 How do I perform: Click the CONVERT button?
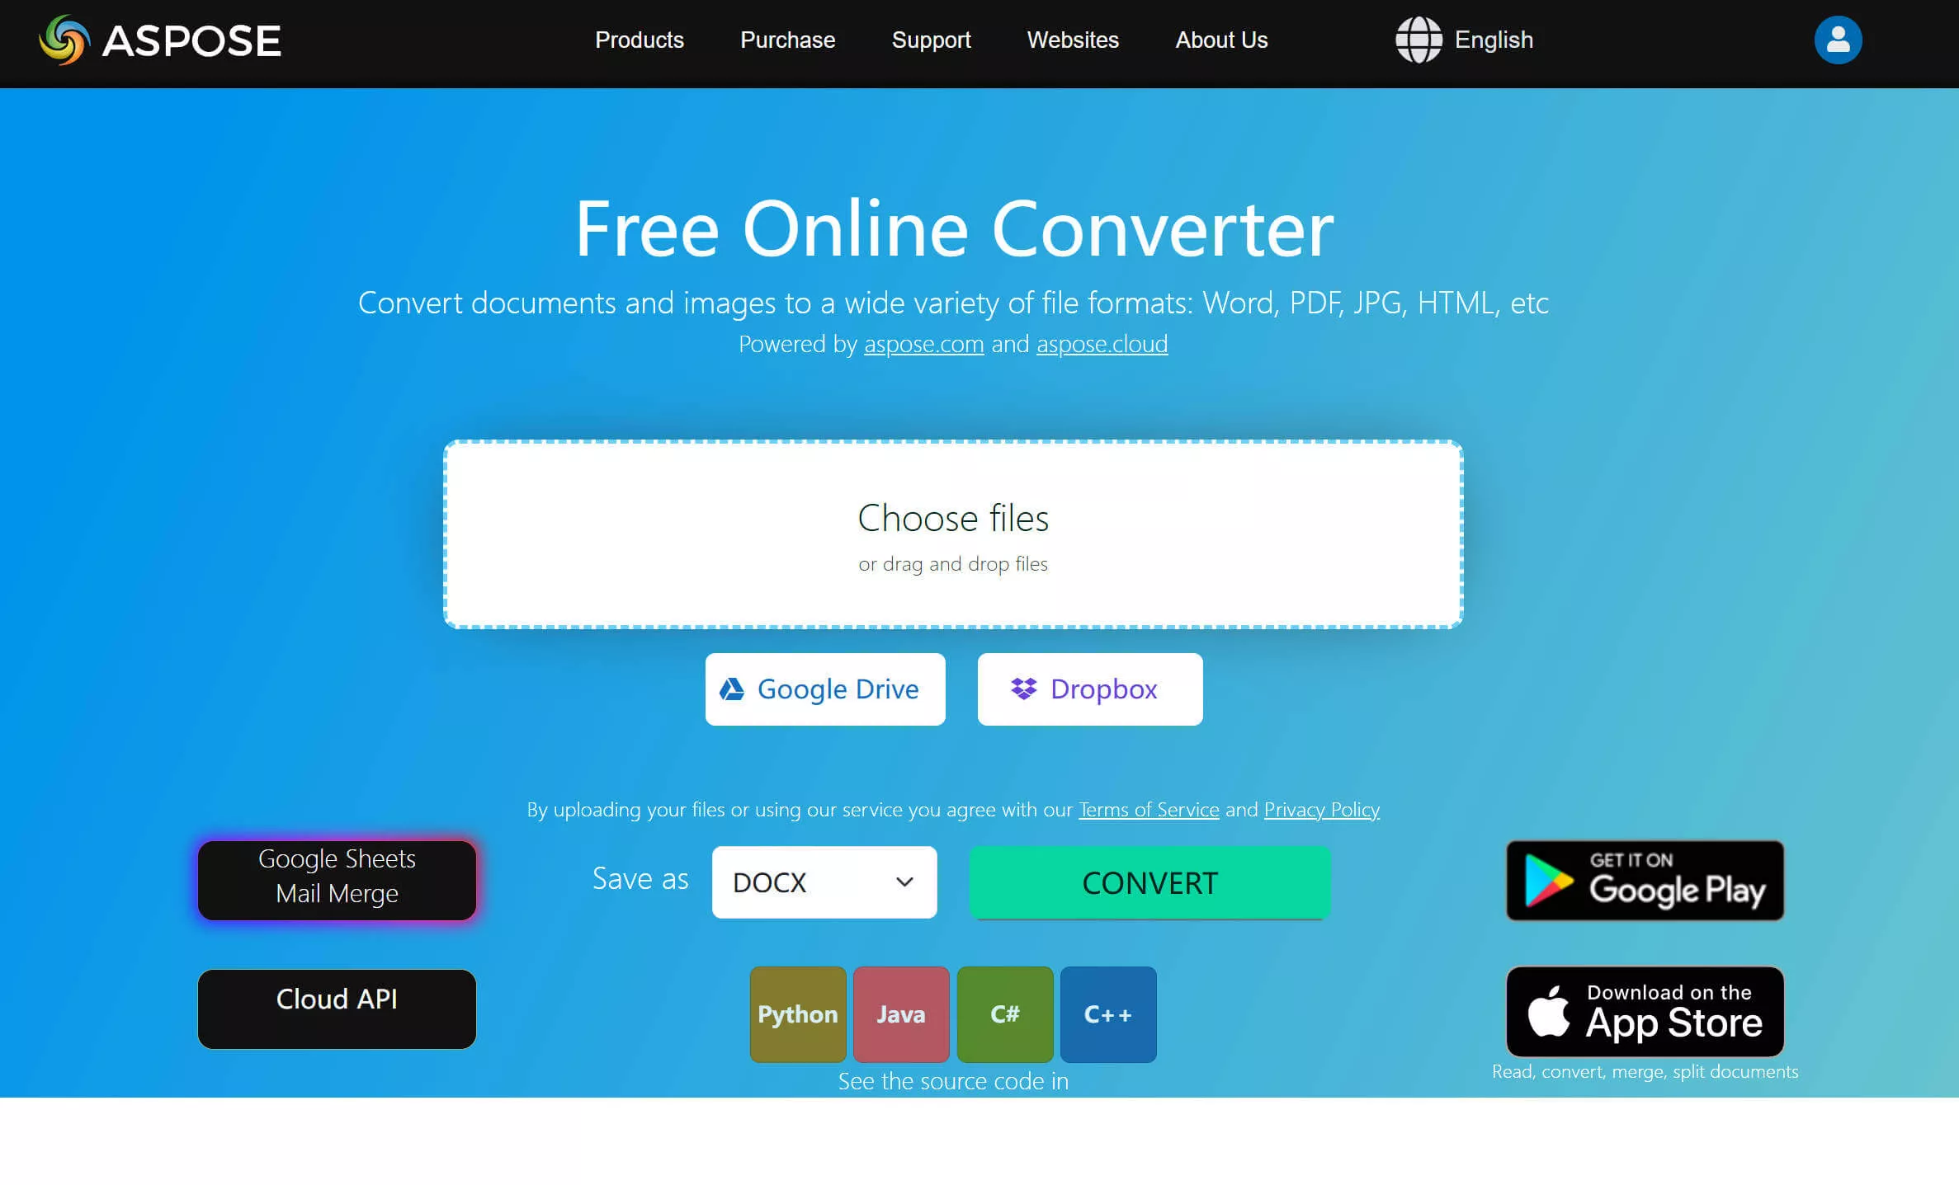[1149, 882]
